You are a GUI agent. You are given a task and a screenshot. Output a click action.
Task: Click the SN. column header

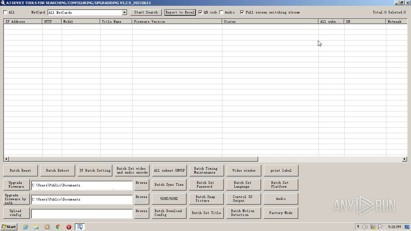coord(365,21)
